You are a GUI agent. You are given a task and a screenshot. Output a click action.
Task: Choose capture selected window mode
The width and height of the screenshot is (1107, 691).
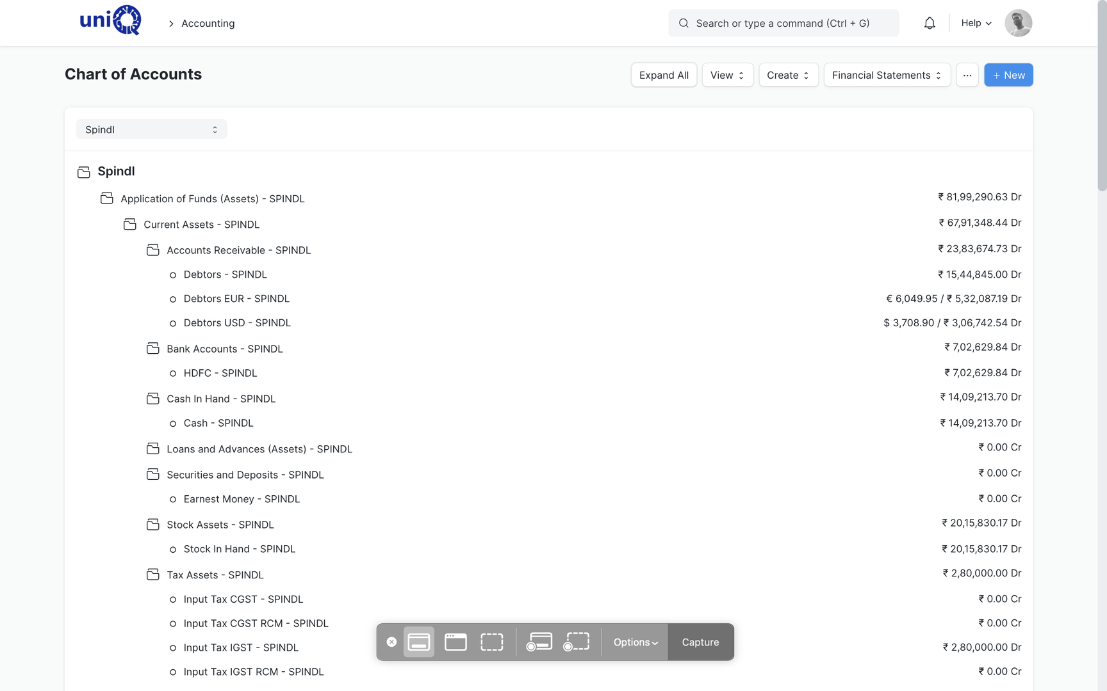click(x=455, y=642)
